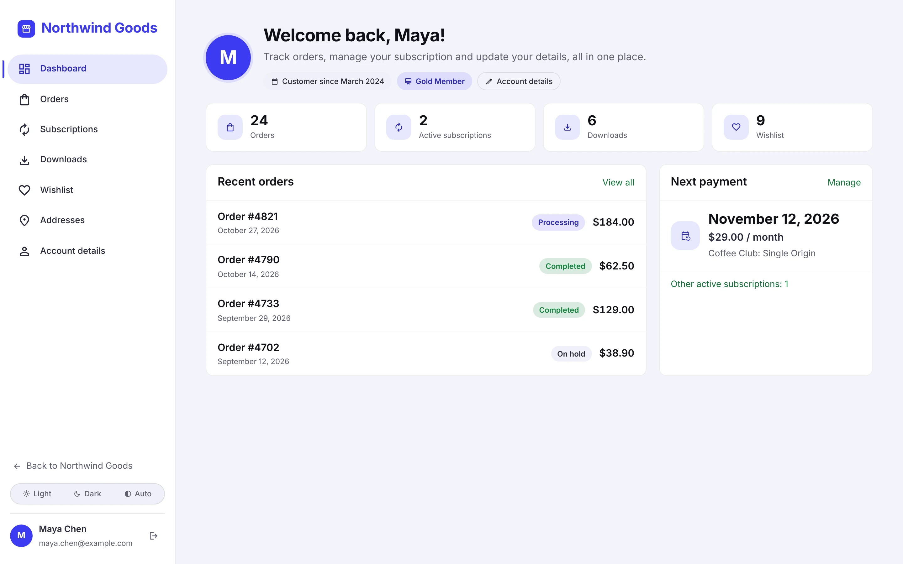Click the Coffee Club: Single Origin text

pyautogui.click(x=762, y=253)
